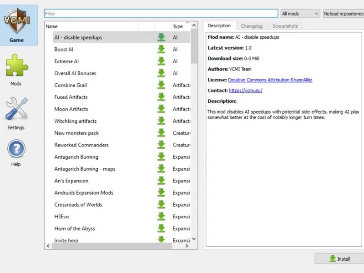The image size is (364, 273).
Task: Click the Filter search field
Action: pos(161,14)
